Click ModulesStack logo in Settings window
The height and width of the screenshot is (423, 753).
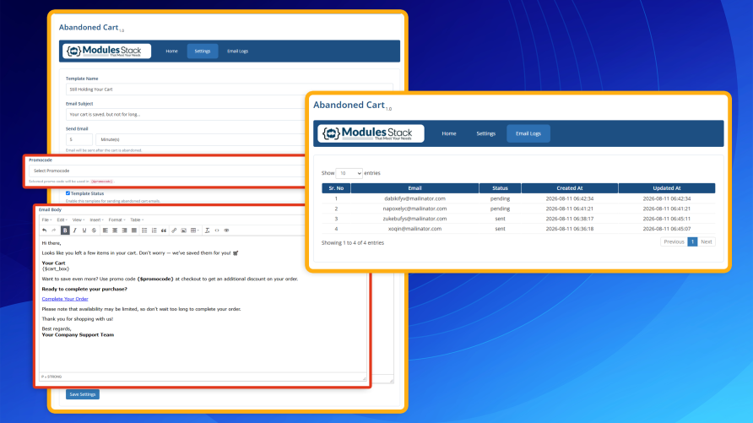click(x=106, y=51)
